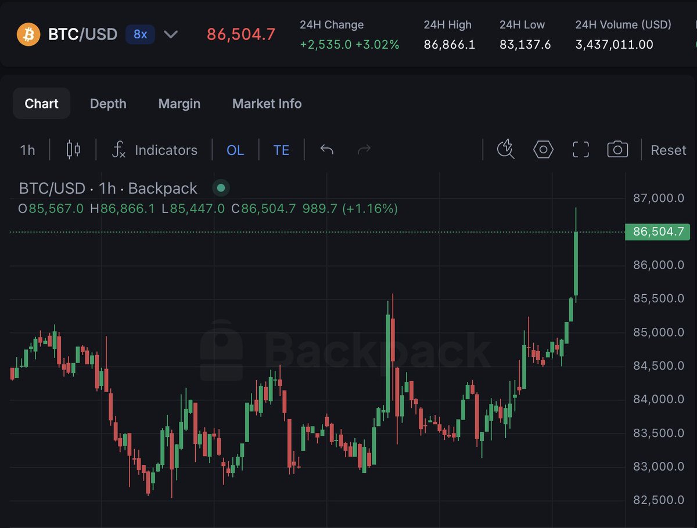Take a chart snapshot with camera icon
Image resolution: width=697 pixels, height=528 pixels.
617,150
